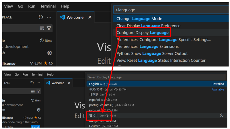Filter extensions in bottom screenshot
This screenshot has height=129, width=230.
(38, 91)
